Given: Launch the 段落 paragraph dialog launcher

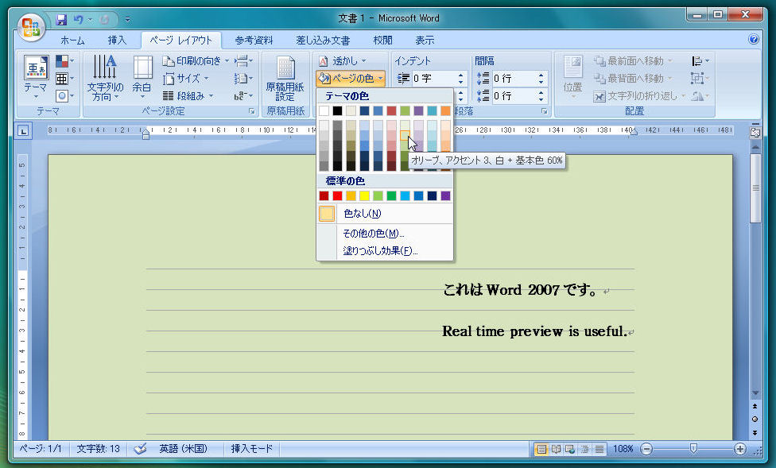Looking at the screenshot, I should click(x=545, y=111).
